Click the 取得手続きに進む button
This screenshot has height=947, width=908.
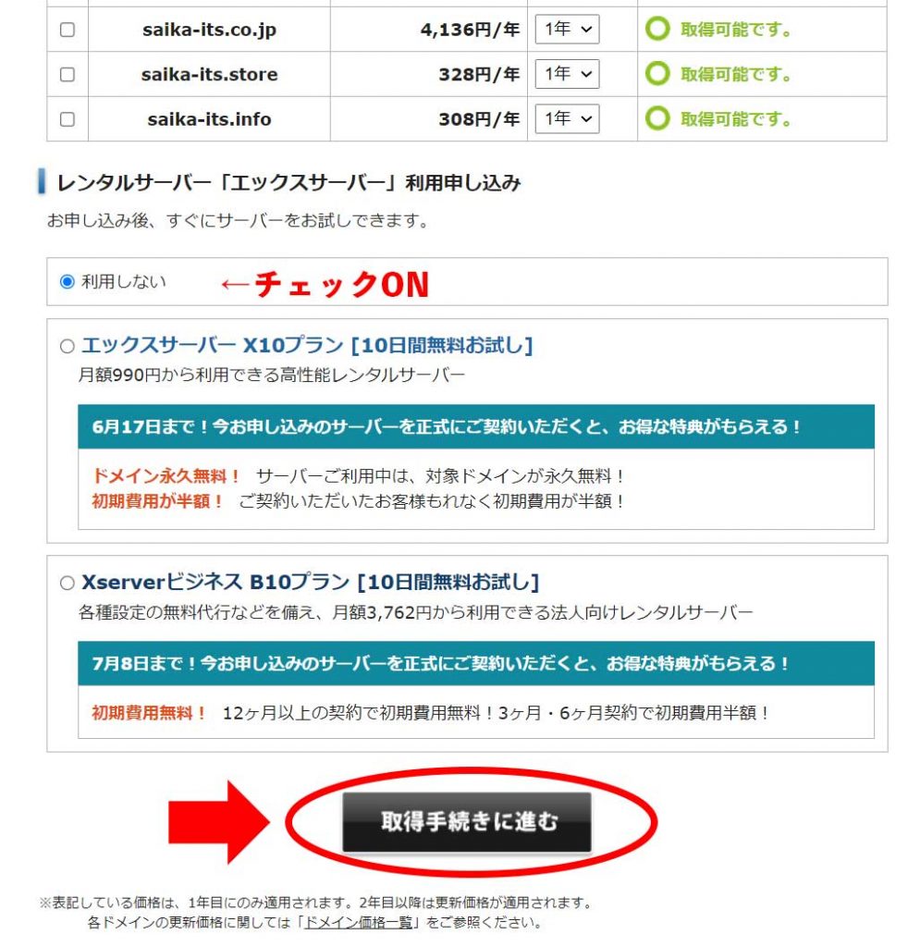point(467,822)
